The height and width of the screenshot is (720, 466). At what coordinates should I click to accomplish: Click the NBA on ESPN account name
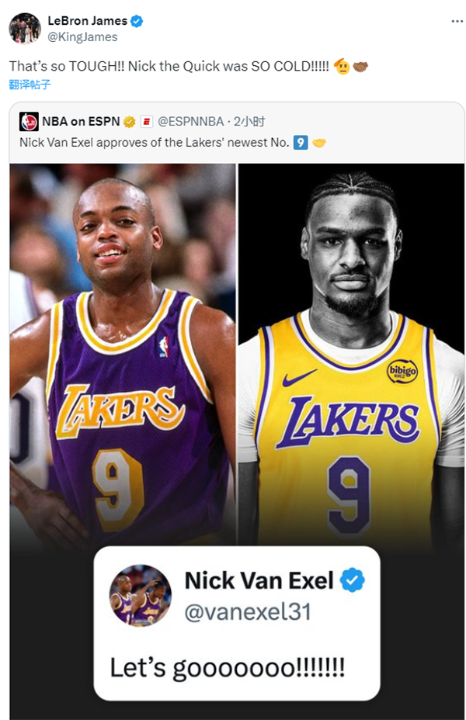[80, 122]
